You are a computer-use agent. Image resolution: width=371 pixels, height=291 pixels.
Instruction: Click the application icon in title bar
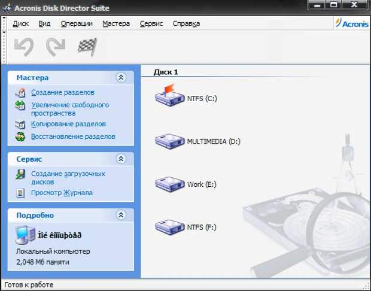pyautogui.click(x=7, y=8)
